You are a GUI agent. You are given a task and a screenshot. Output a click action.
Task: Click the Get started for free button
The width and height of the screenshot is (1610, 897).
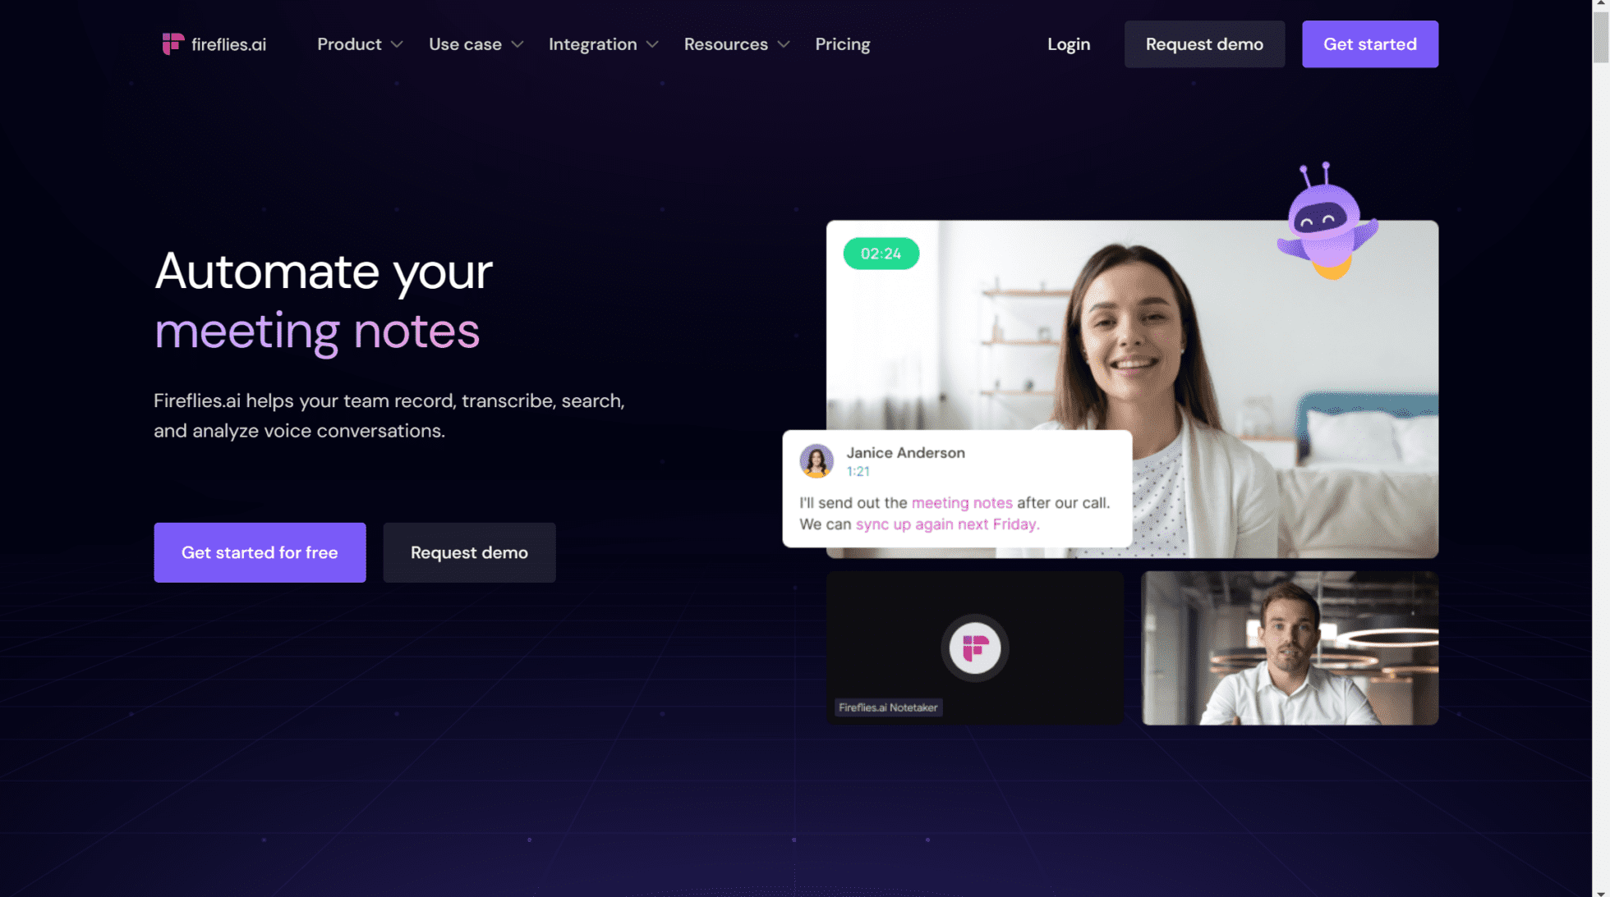pyautogui.click(x=260, y=552)
